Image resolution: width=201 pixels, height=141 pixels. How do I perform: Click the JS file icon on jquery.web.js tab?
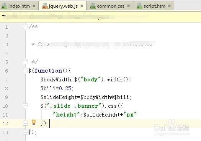pos(45,6)
